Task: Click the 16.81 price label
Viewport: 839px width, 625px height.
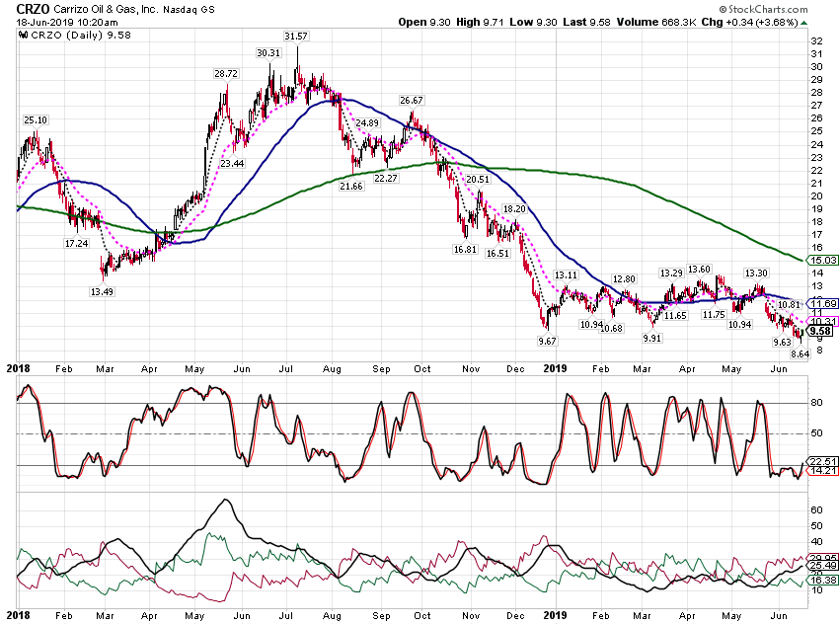Action: [x=465, y=250]
